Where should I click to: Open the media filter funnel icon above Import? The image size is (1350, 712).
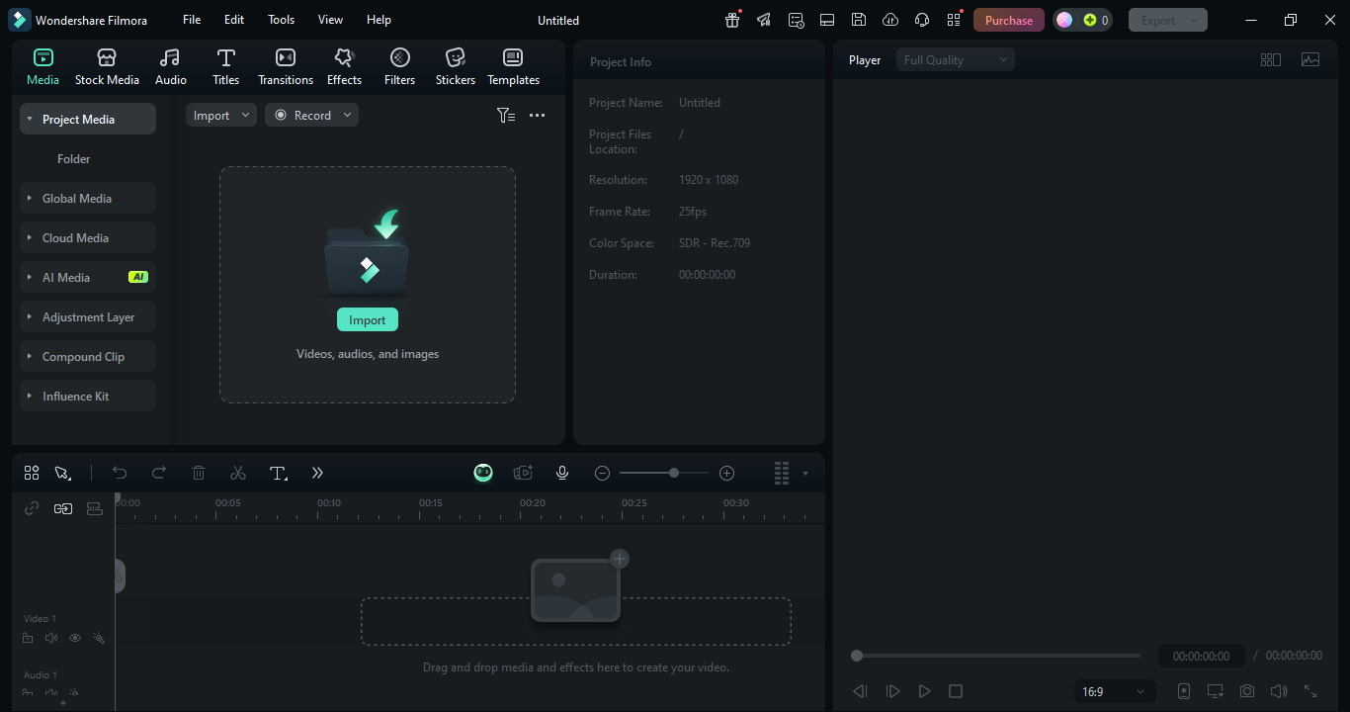[505, 115]
